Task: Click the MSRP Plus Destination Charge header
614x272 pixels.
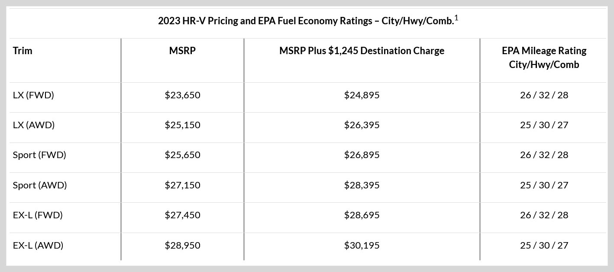Action: (362, 51)
